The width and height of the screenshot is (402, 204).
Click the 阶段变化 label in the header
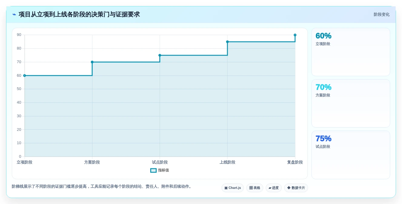381,15
